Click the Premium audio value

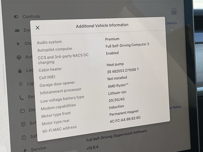pyautogui.click(x=112, y=39)
